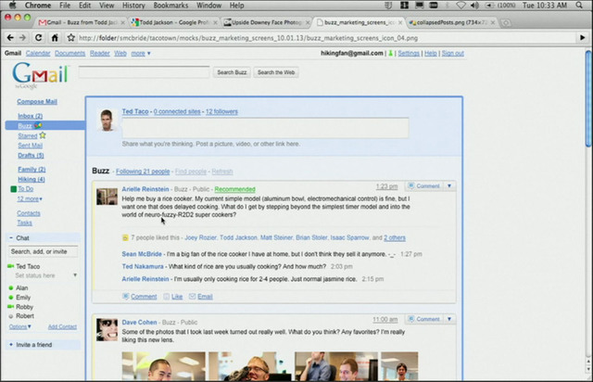Image resolution: width=593 pixels, height=382 pixels.
Task: Click the browser Back arrow
Action: (9, 38)
